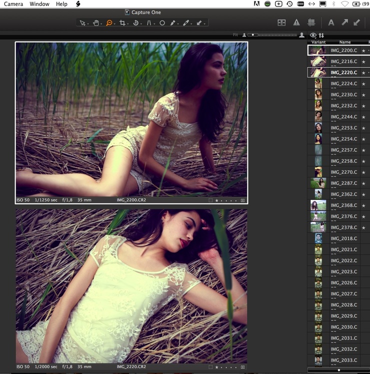The width and height of the screenshot is (370, 374).
Task: Sort browser by Name column header
Action: click(345, 42)
